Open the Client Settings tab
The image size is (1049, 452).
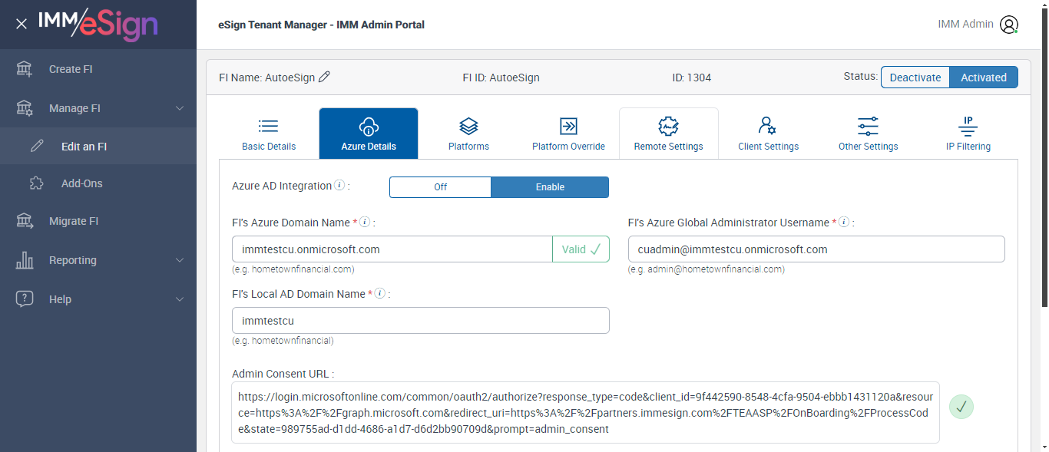[x=768, y=134]
